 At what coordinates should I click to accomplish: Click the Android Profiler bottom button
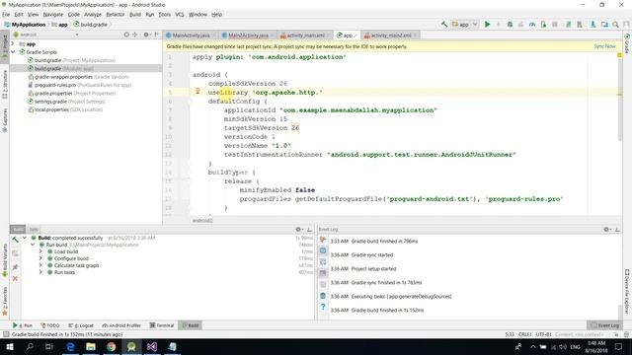click(x=121, y=325)
